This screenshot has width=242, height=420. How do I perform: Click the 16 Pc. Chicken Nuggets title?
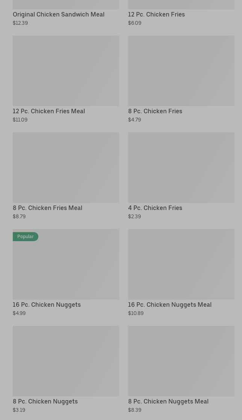(47, 304)
